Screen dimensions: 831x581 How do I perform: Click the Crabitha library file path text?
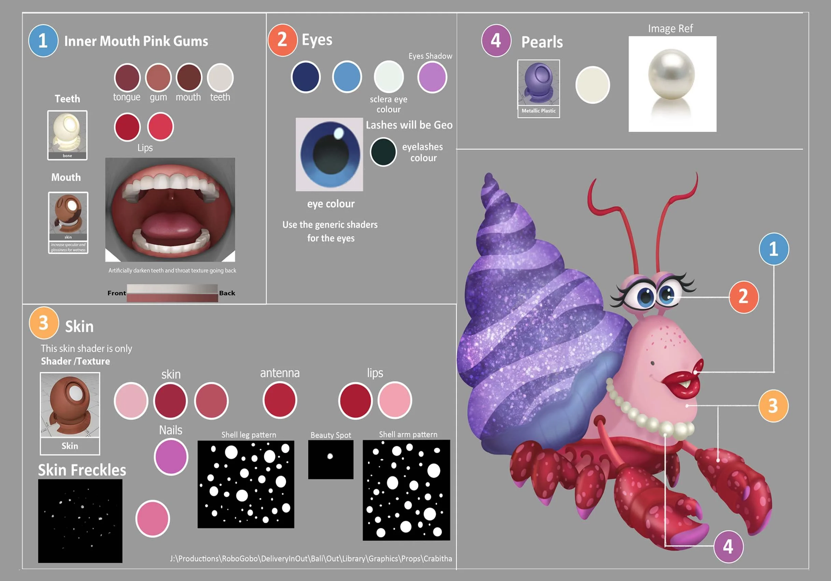pyautogui.click(x=311, y=558)
